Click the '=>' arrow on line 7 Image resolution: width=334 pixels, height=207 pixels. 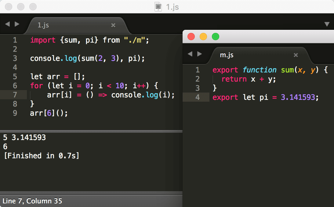tap(103, 95)
